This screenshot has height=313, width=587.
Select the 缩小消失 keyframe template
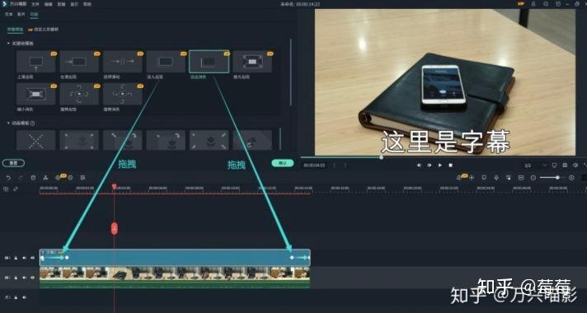click(x=36, y=94)
